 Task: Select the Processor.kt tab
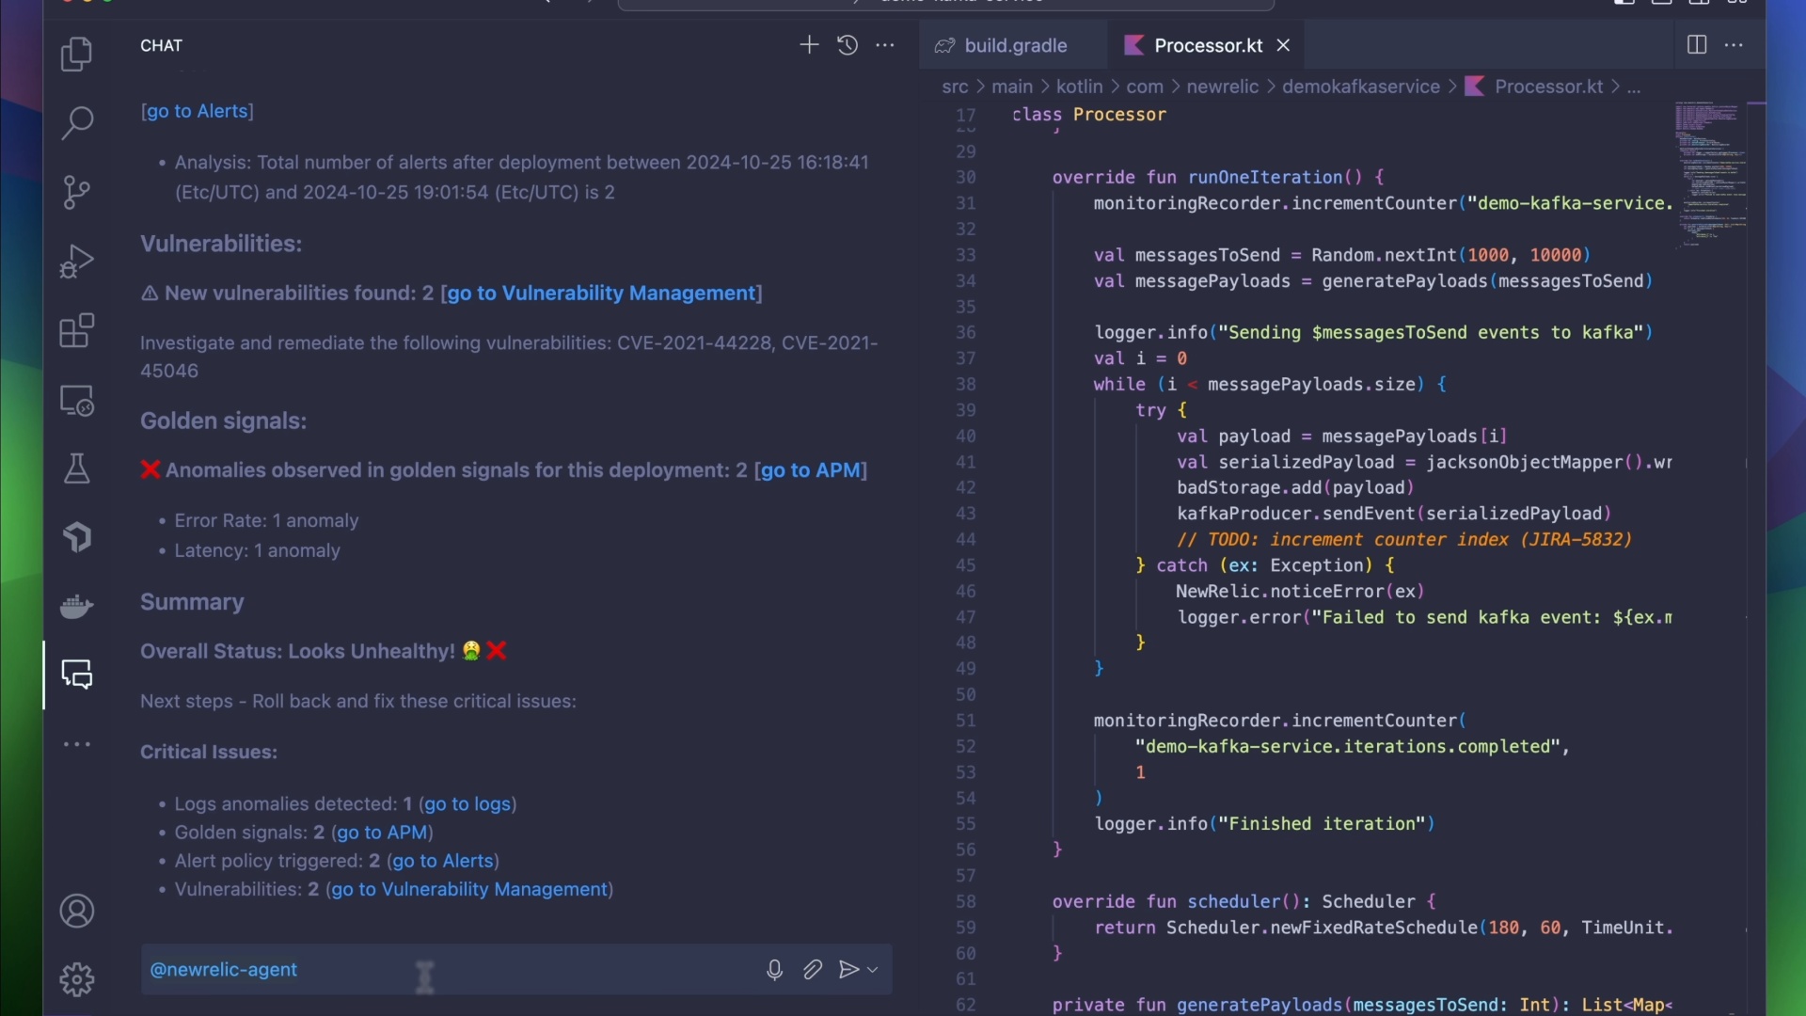[x=1207, y=45]
